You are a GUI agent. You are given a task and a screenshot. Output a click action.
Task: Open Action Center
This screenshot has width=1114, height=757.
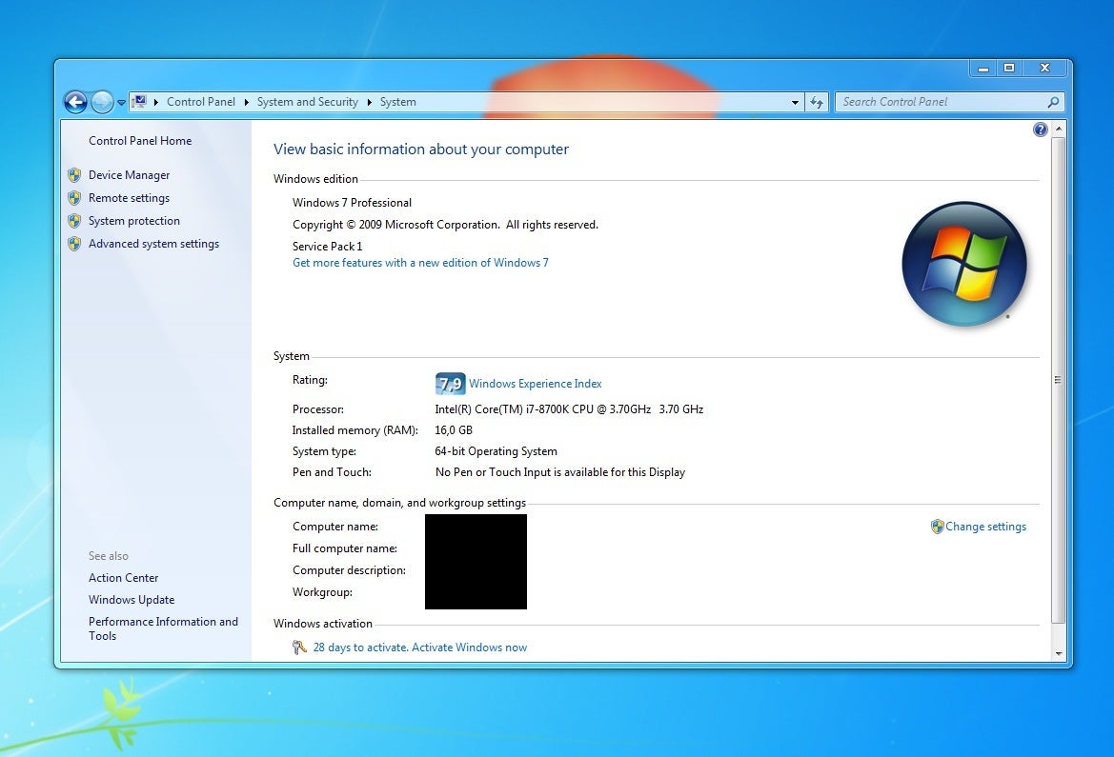[124, 578]
